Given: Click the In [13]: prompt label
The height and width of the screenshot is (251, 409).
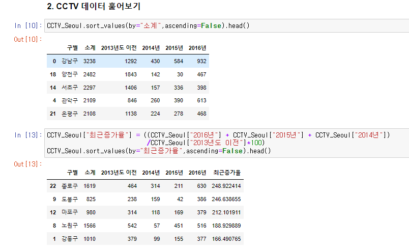Looking at the screenshot, I should pyautogui.click(x=28, y=135).
